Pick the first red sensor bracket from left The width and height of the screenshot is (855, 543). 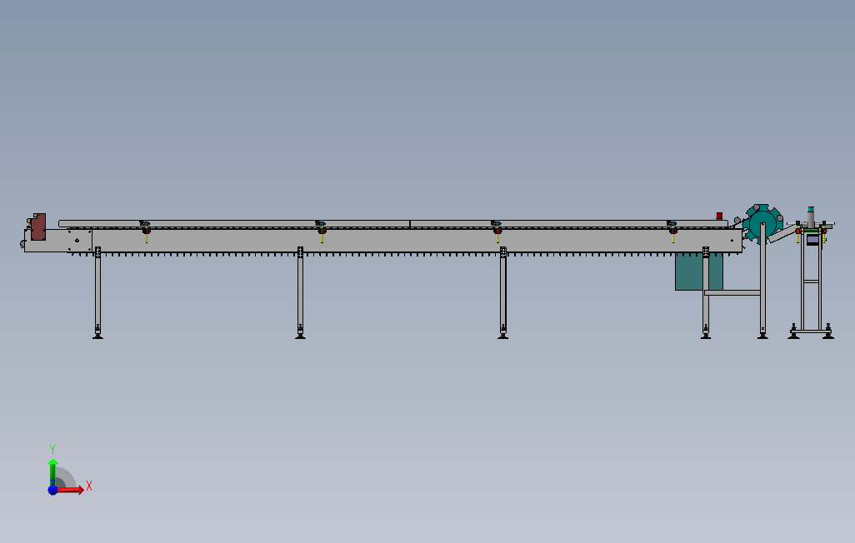[x=146, y=232]
